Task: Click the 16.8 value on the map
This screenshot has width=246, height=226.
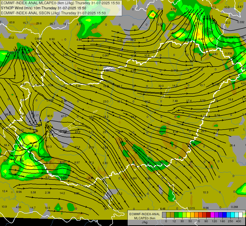Action: pyautogui.click(x=230, y=99)
